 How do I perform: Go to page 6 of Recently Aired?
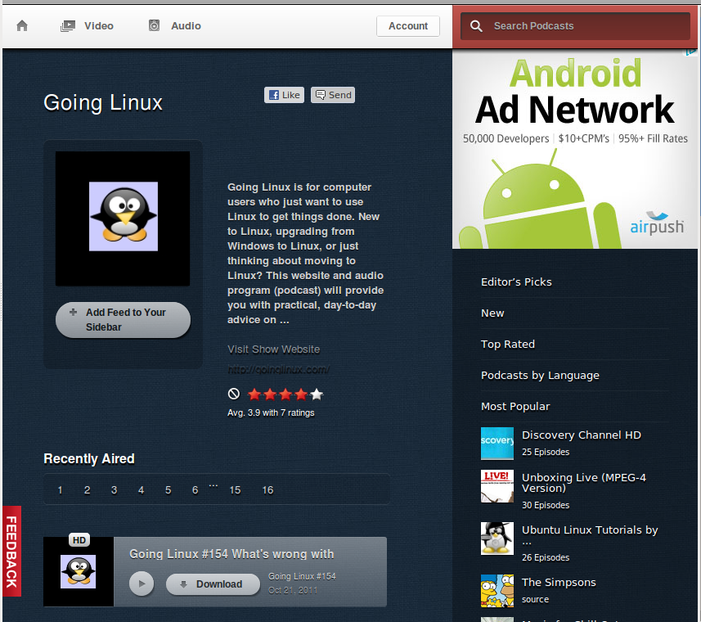pos(195,490)
